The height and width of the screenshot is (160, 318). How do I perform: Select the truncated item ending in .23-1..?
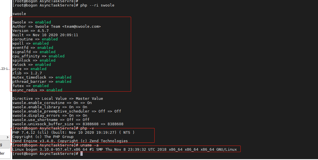click(x=5, y=69)
